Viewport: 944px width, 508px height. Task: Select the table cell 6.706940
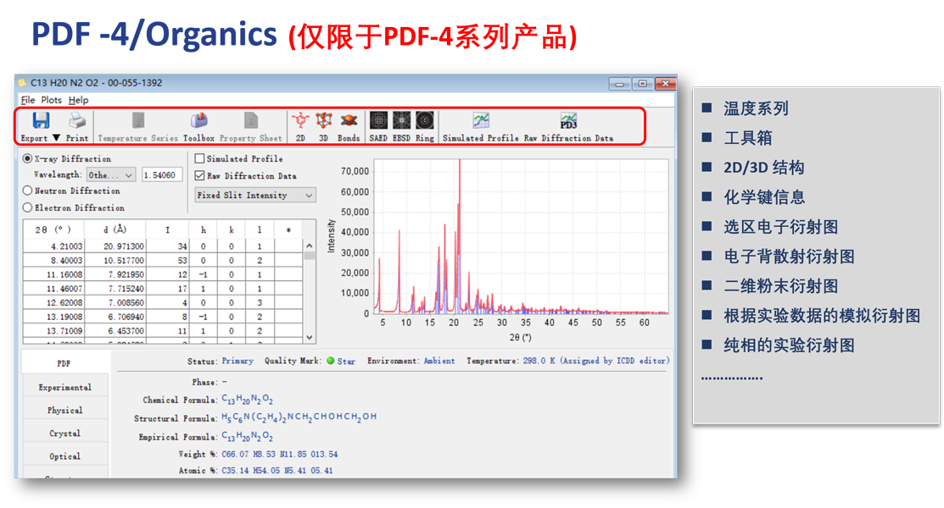[115, 317]
